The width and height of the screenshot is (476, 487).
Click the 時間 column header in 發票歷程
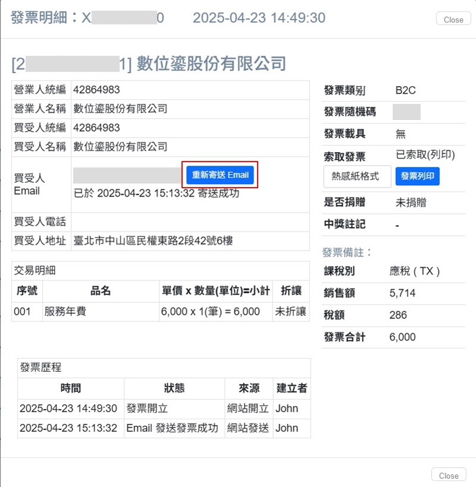pos(70,388)
